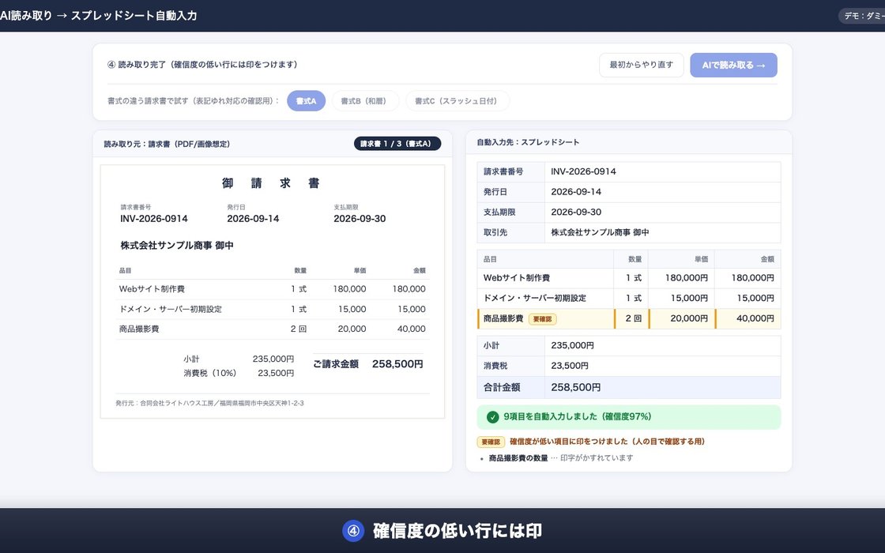Click ご請求金額 258,500円 on invoice
885x553 pixels.
(368, 364)
